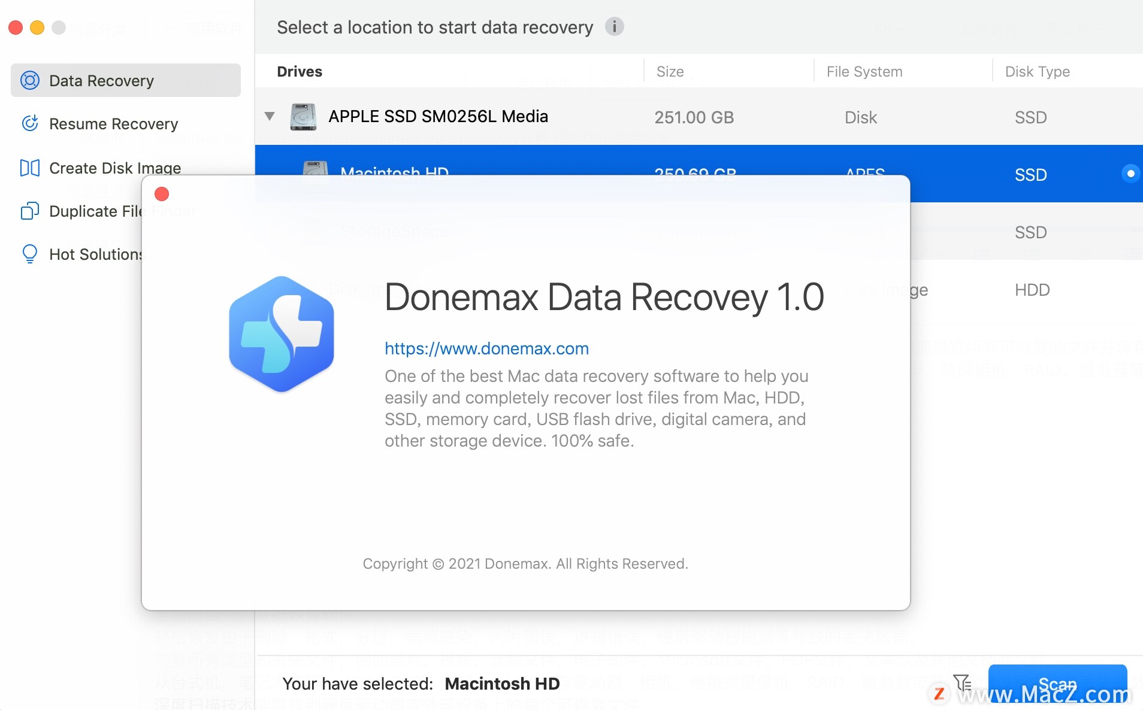Close the About Donemax dialog
1143x710 pixels.
[162, 194]
